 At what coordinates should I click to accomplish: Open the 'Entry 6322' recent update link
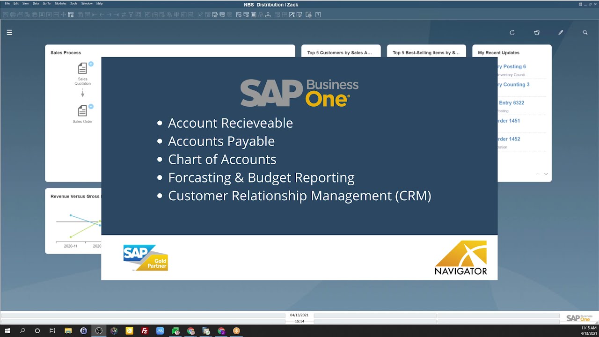(x=511, y=103)
